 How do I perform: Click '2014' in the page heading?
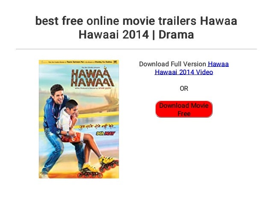click(x=136, y=35)
